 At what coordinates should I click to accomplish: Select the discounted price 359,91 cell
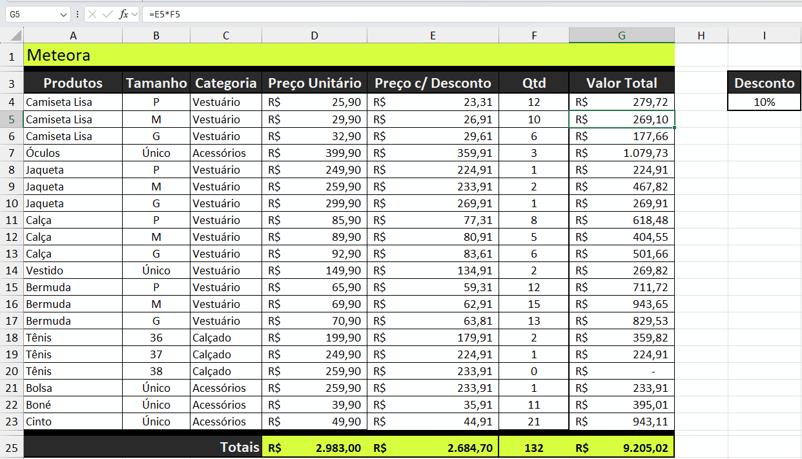[433, 153]
